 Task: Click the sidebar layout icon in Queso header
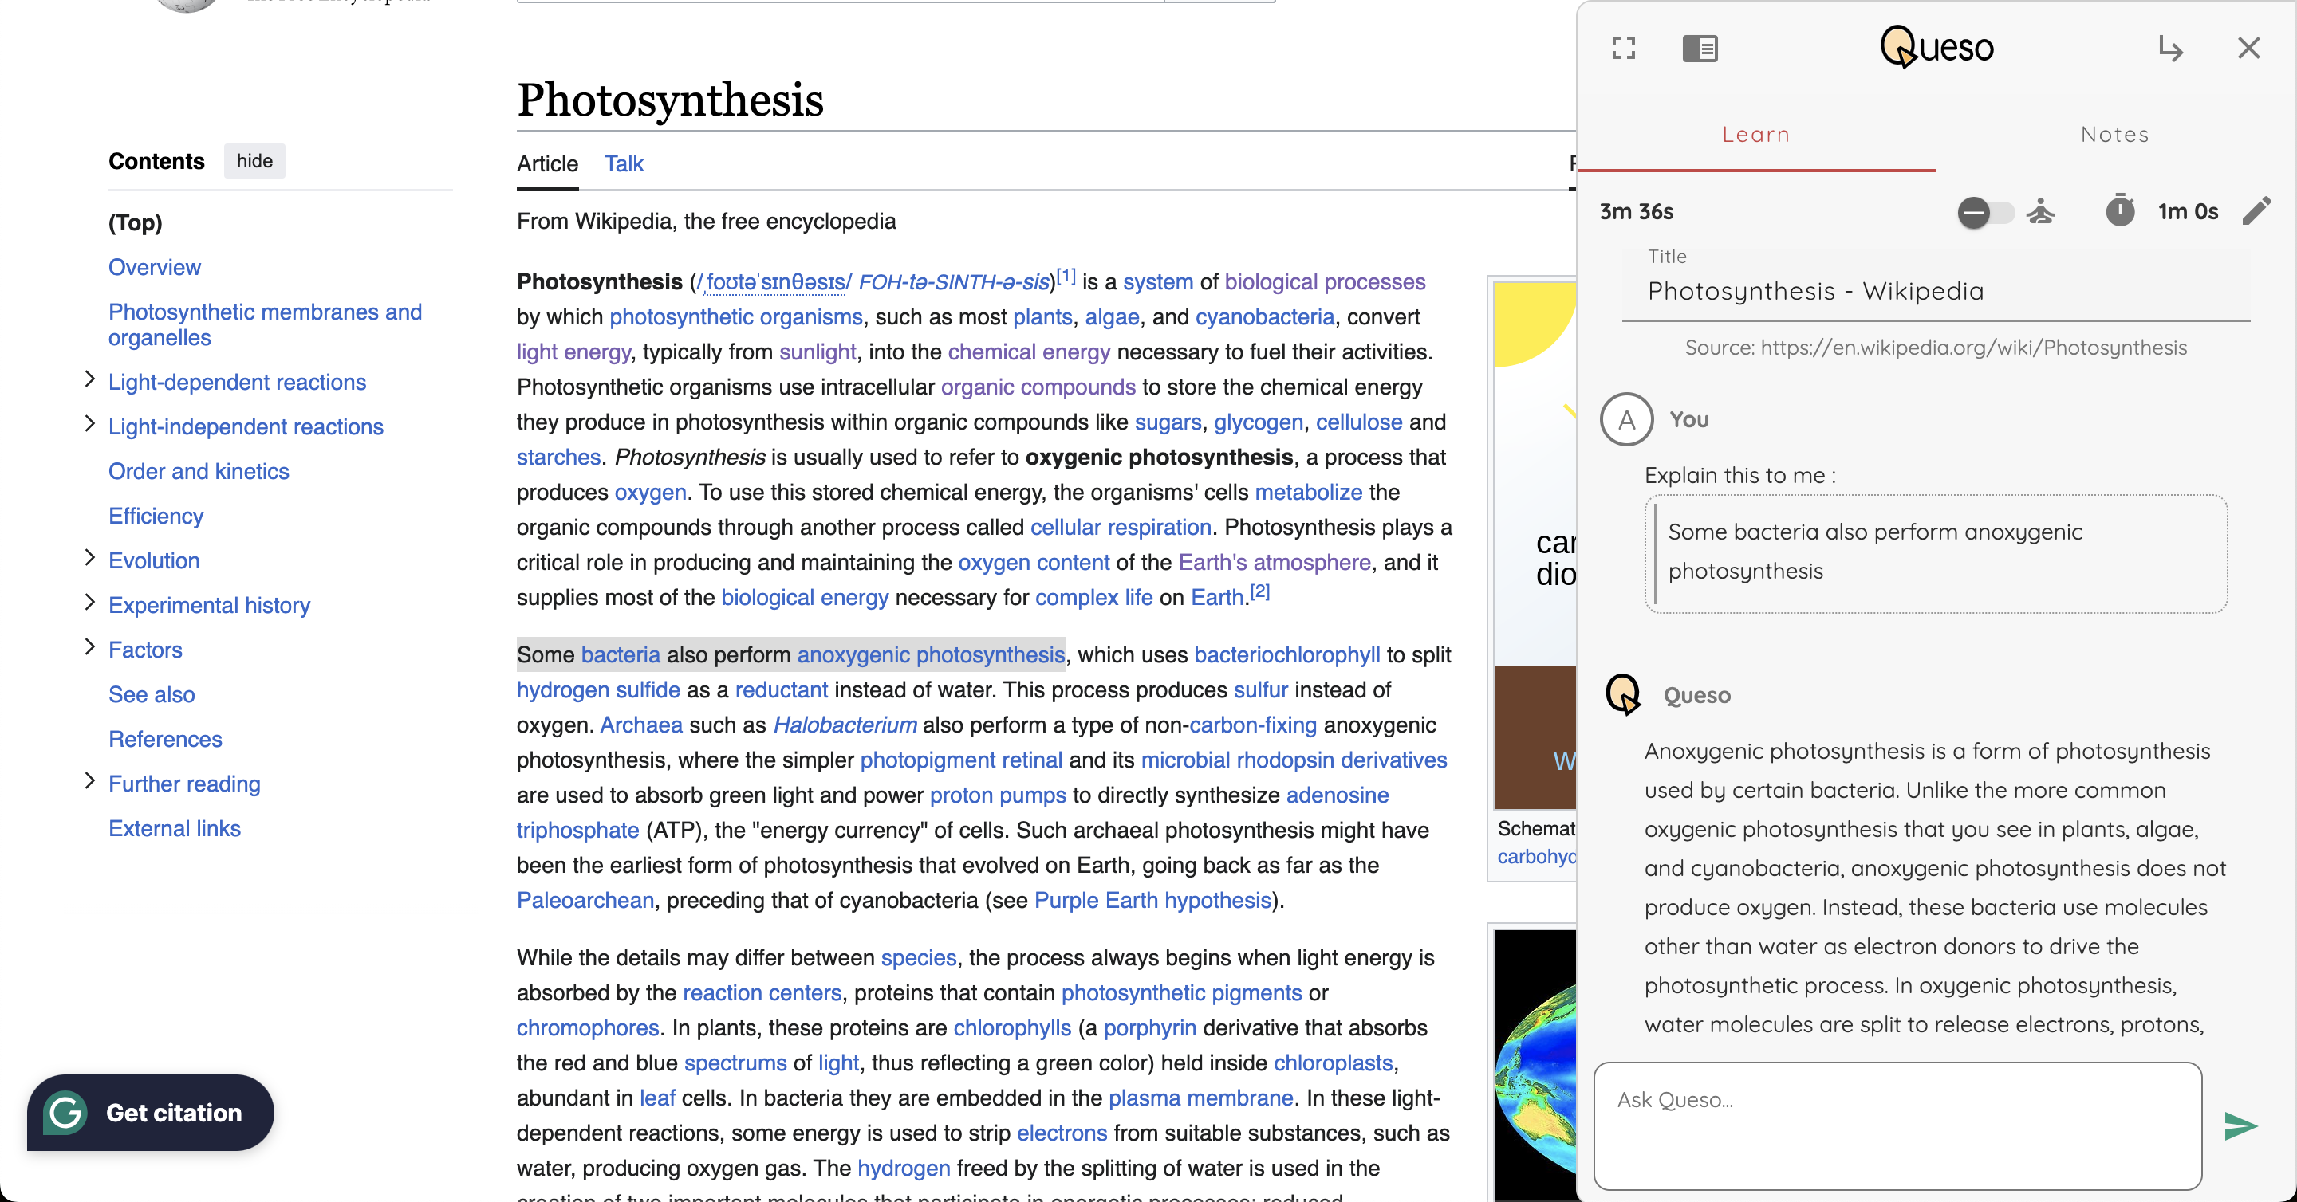[x=1700, y=48]
